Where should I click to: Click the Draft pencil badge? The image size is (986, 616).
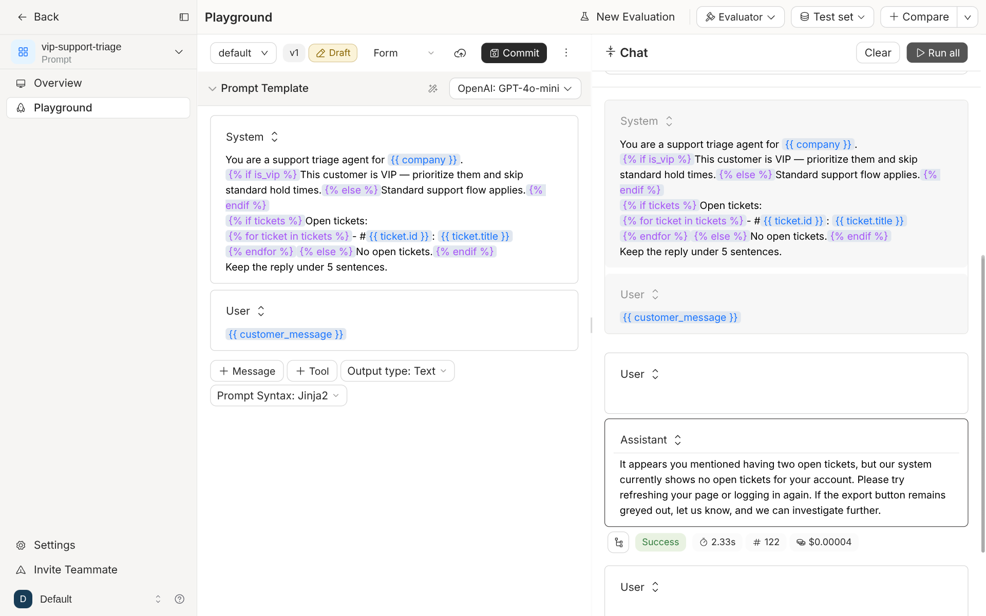click(x=333, y=53)
